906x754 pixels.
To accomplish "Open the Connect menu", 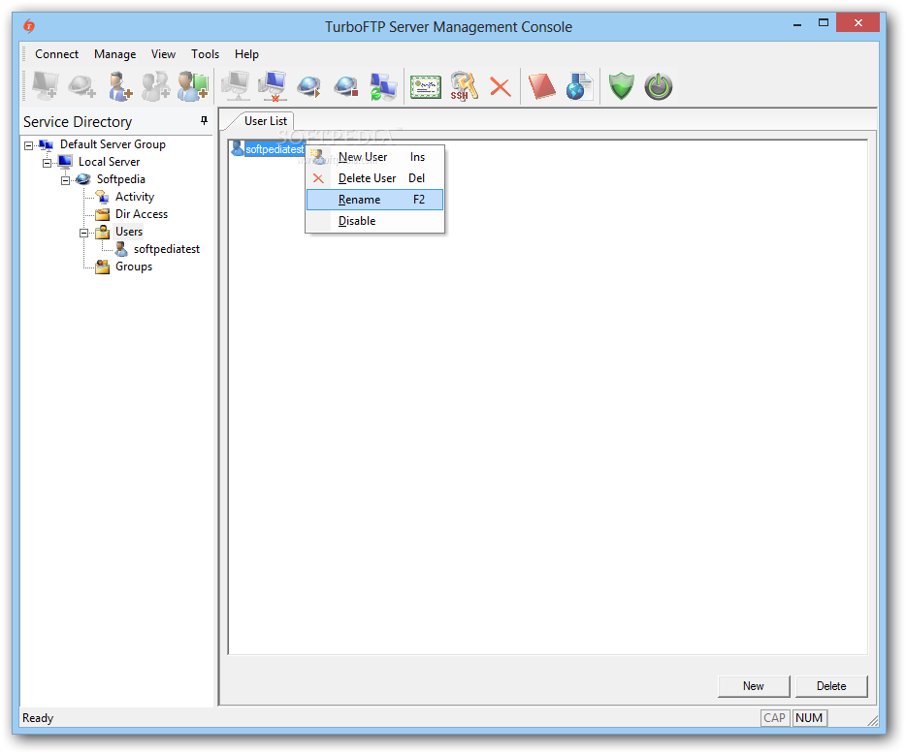I will (56, 54).
